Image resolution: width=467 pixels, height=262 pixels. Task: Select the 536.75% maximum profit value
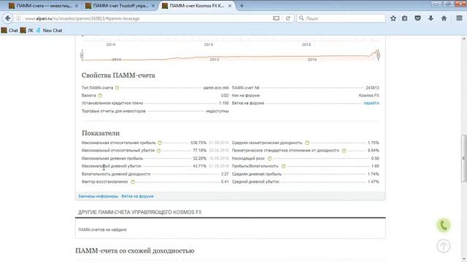198,143
